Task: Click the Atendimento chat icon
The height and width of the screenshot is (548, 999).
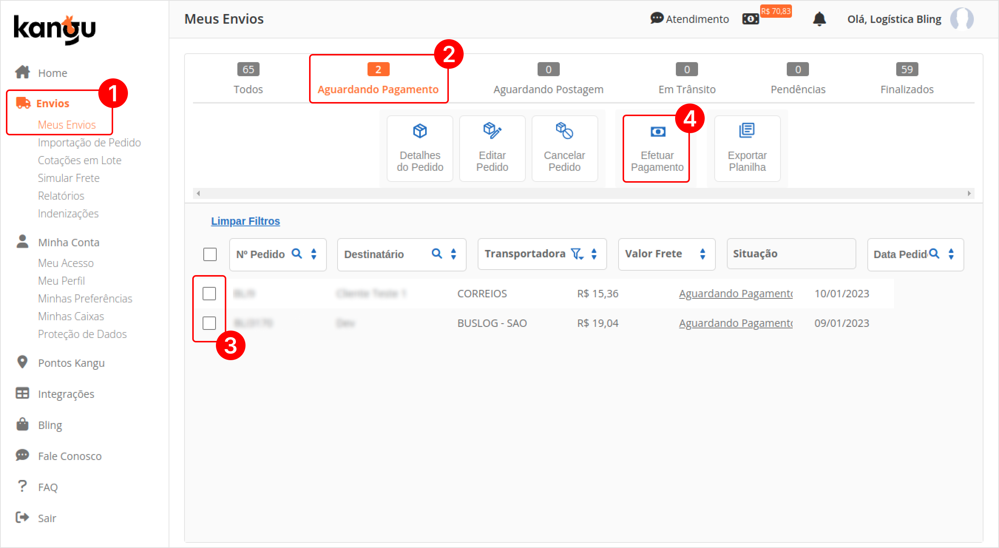Action: coord(657,18)
